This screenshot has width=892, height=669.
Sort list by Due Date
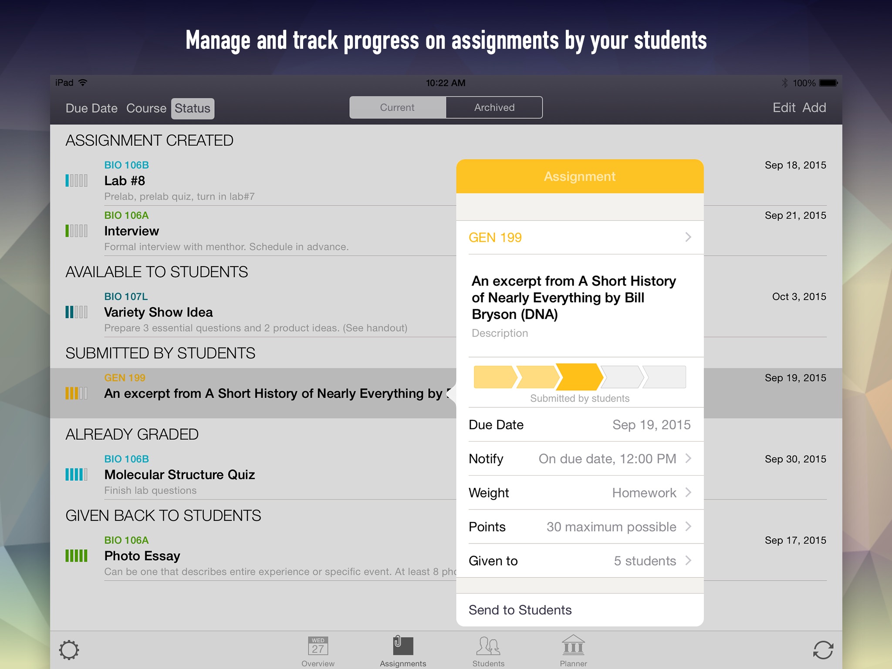[91, 108]
